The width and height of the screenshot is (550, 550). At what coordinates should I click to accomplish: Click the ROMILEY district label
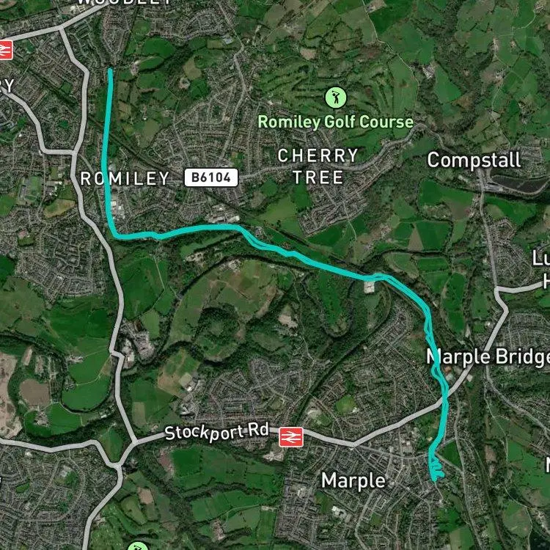click(x=125, y=178)
